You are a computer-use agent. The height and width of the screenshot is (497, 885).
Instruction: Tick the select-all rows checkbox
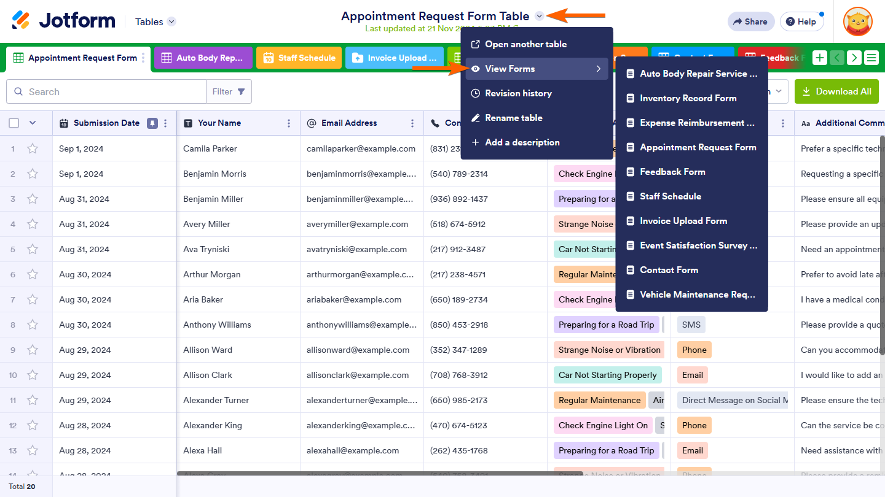coord(14,123)
